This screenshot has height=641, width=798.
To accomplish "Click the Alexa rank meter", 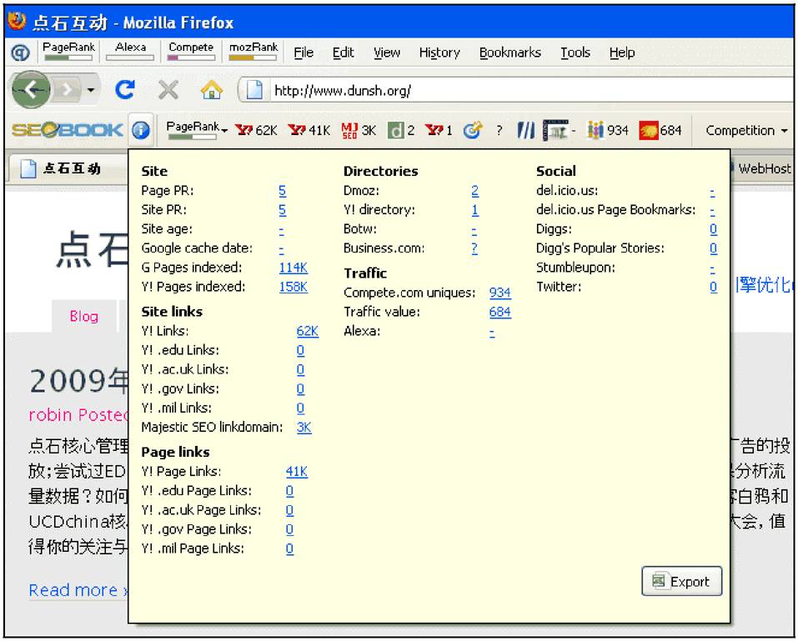I will coord(130,52).
